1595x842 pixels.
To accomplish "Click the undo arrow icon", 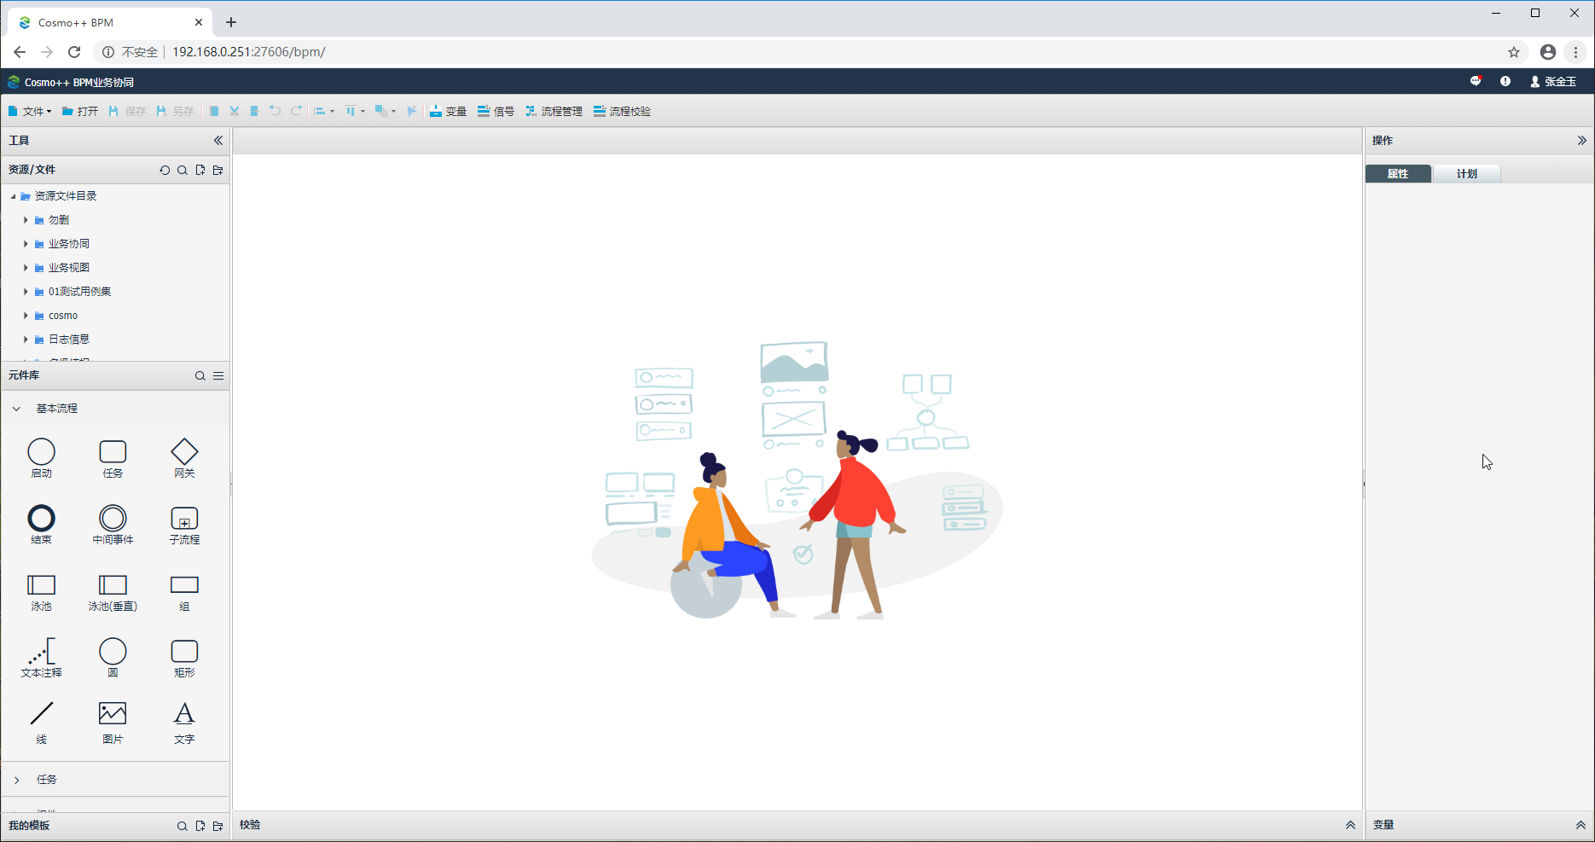I will pos(275,111).
